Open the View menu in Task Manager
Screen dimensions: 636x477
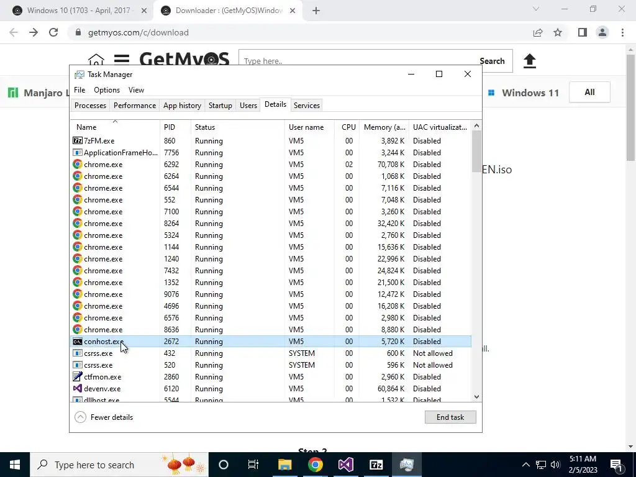click(x=136, y=90)
